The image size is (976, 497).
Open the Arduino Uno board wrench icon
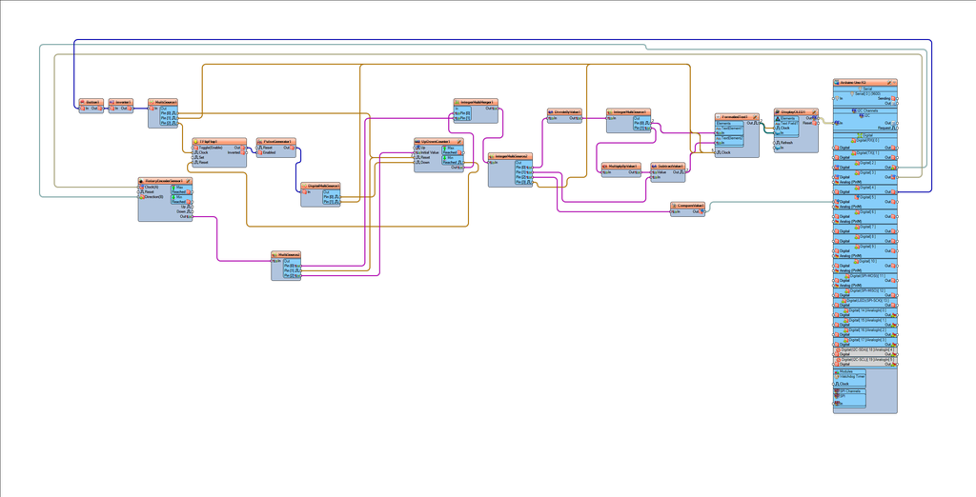point(889,82)
